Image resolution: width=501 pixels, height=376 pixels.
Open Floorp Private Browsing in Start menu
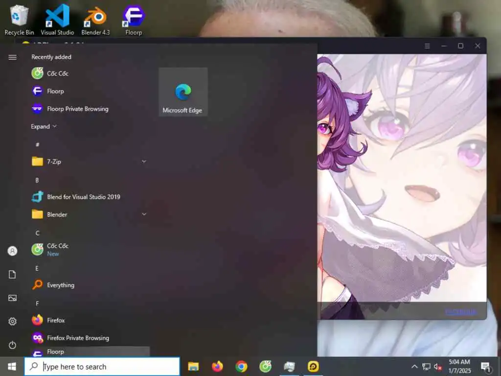pyautogui.click(x=90, y=109)
